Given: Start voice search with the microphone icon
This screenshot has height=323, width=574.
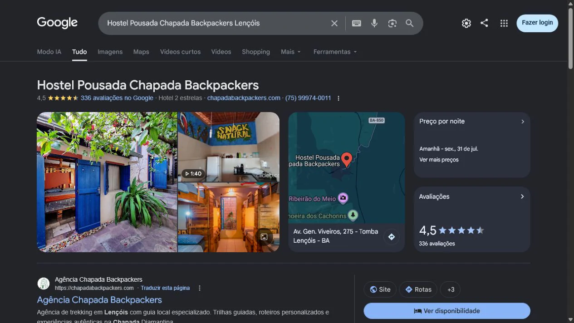Looking at the screenshot, I should pos(374,23).
